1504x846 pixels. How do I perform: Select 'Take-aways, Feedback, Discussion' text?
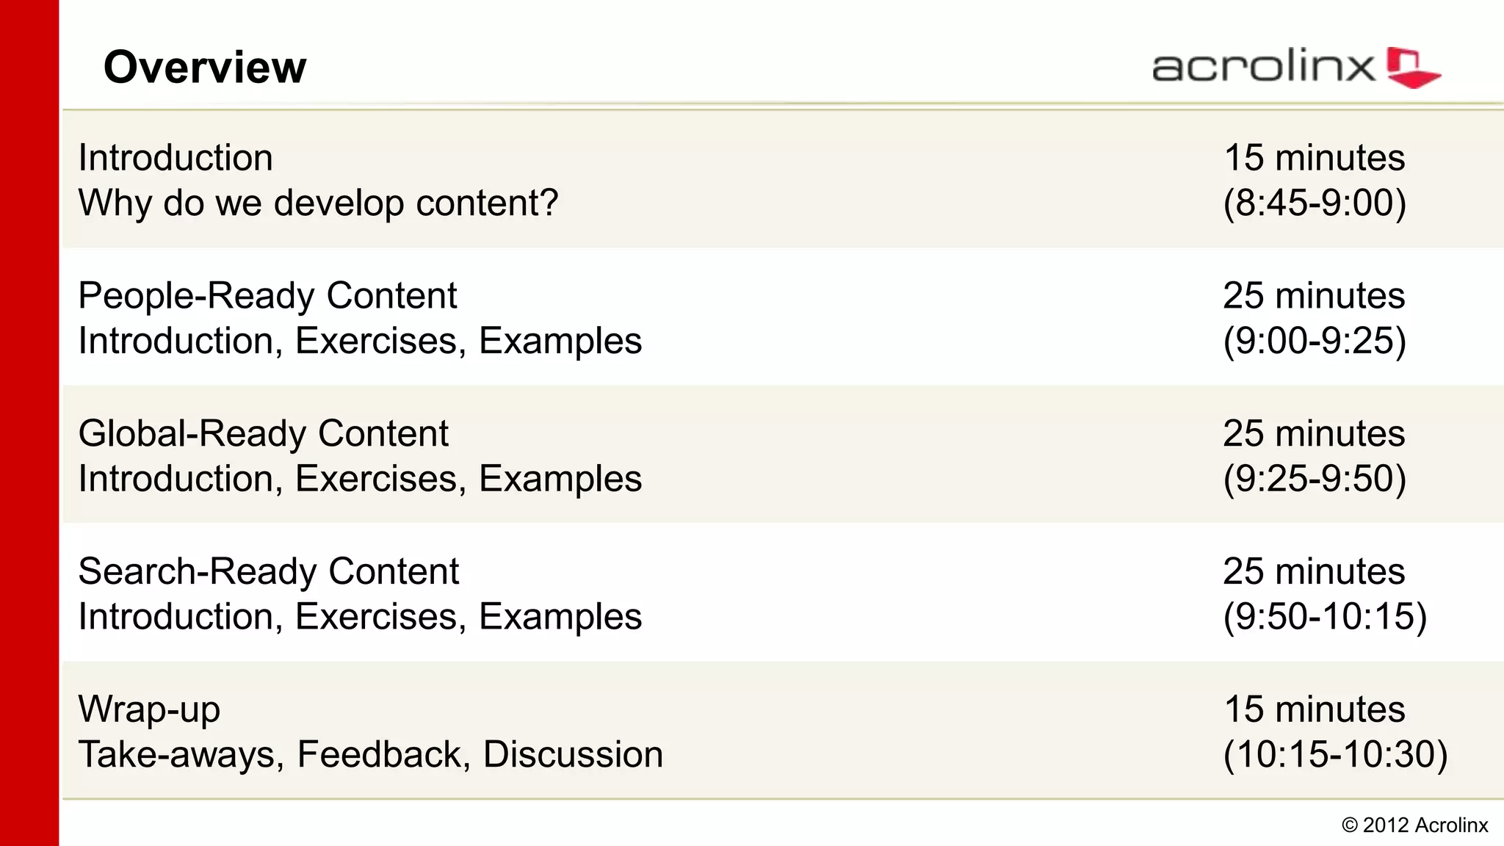coord(371,754)
